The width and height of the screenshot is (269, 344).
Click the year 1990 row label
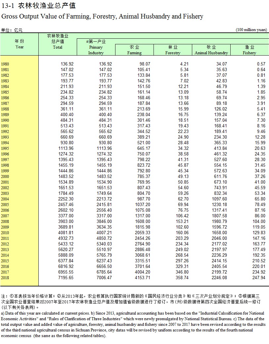coord(5,120)
